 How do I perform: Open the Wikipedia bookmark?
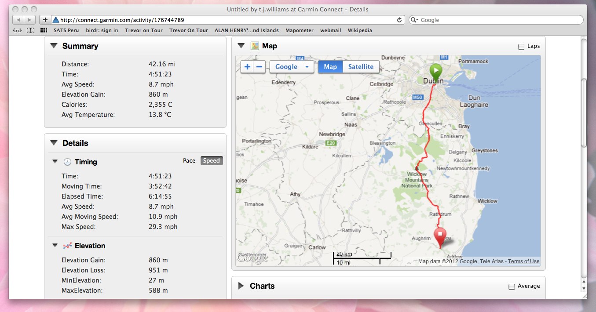click(x=360, y=30)
